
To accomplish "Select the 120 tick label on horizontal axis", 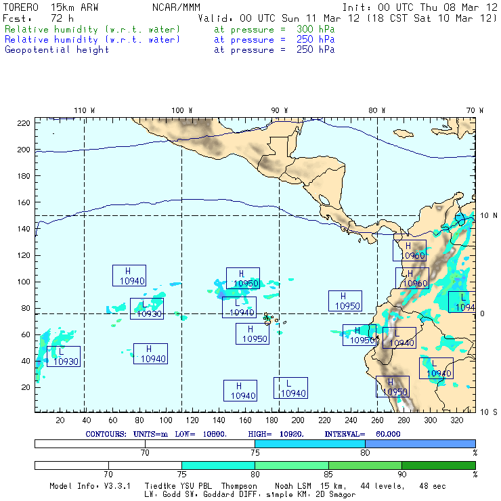I will tap(192, 420).
